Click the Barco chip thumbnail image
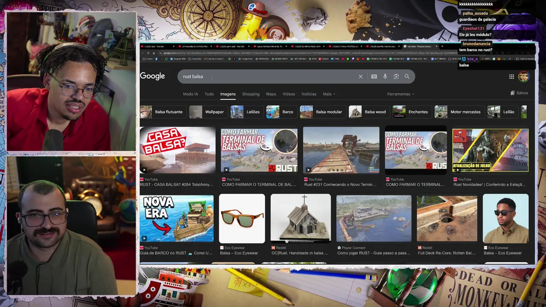Image resolution: width=546 pixels, height=307 pixels. point(273,112)
